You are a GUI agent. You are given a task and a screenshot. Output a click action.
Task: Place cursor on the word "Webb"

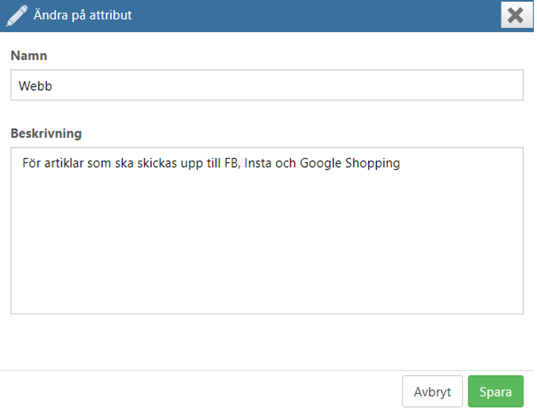click(x=35, y=85)
